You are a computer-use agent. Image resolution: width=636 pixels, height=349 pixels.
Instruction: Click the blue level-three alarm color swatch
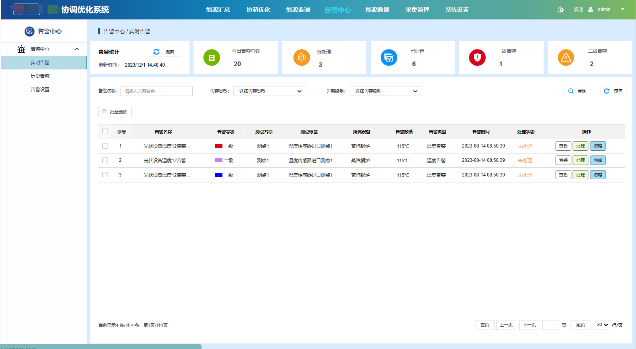point(218,175)
